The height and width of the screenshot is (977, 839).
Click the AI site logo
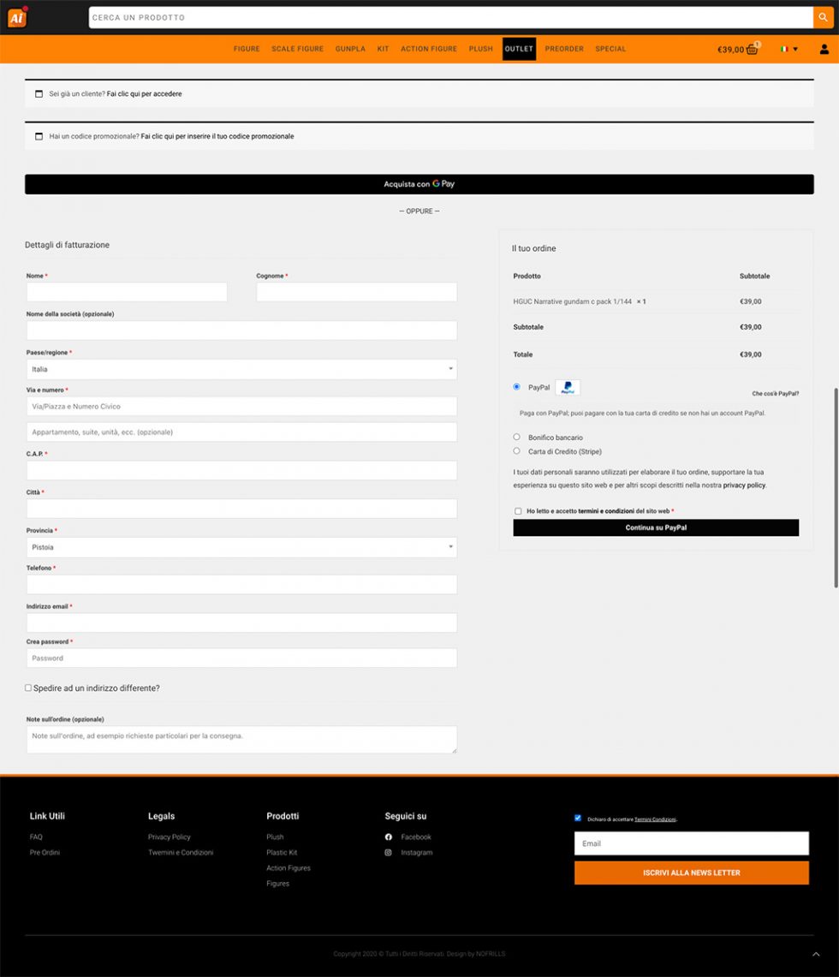pos(18,17)
